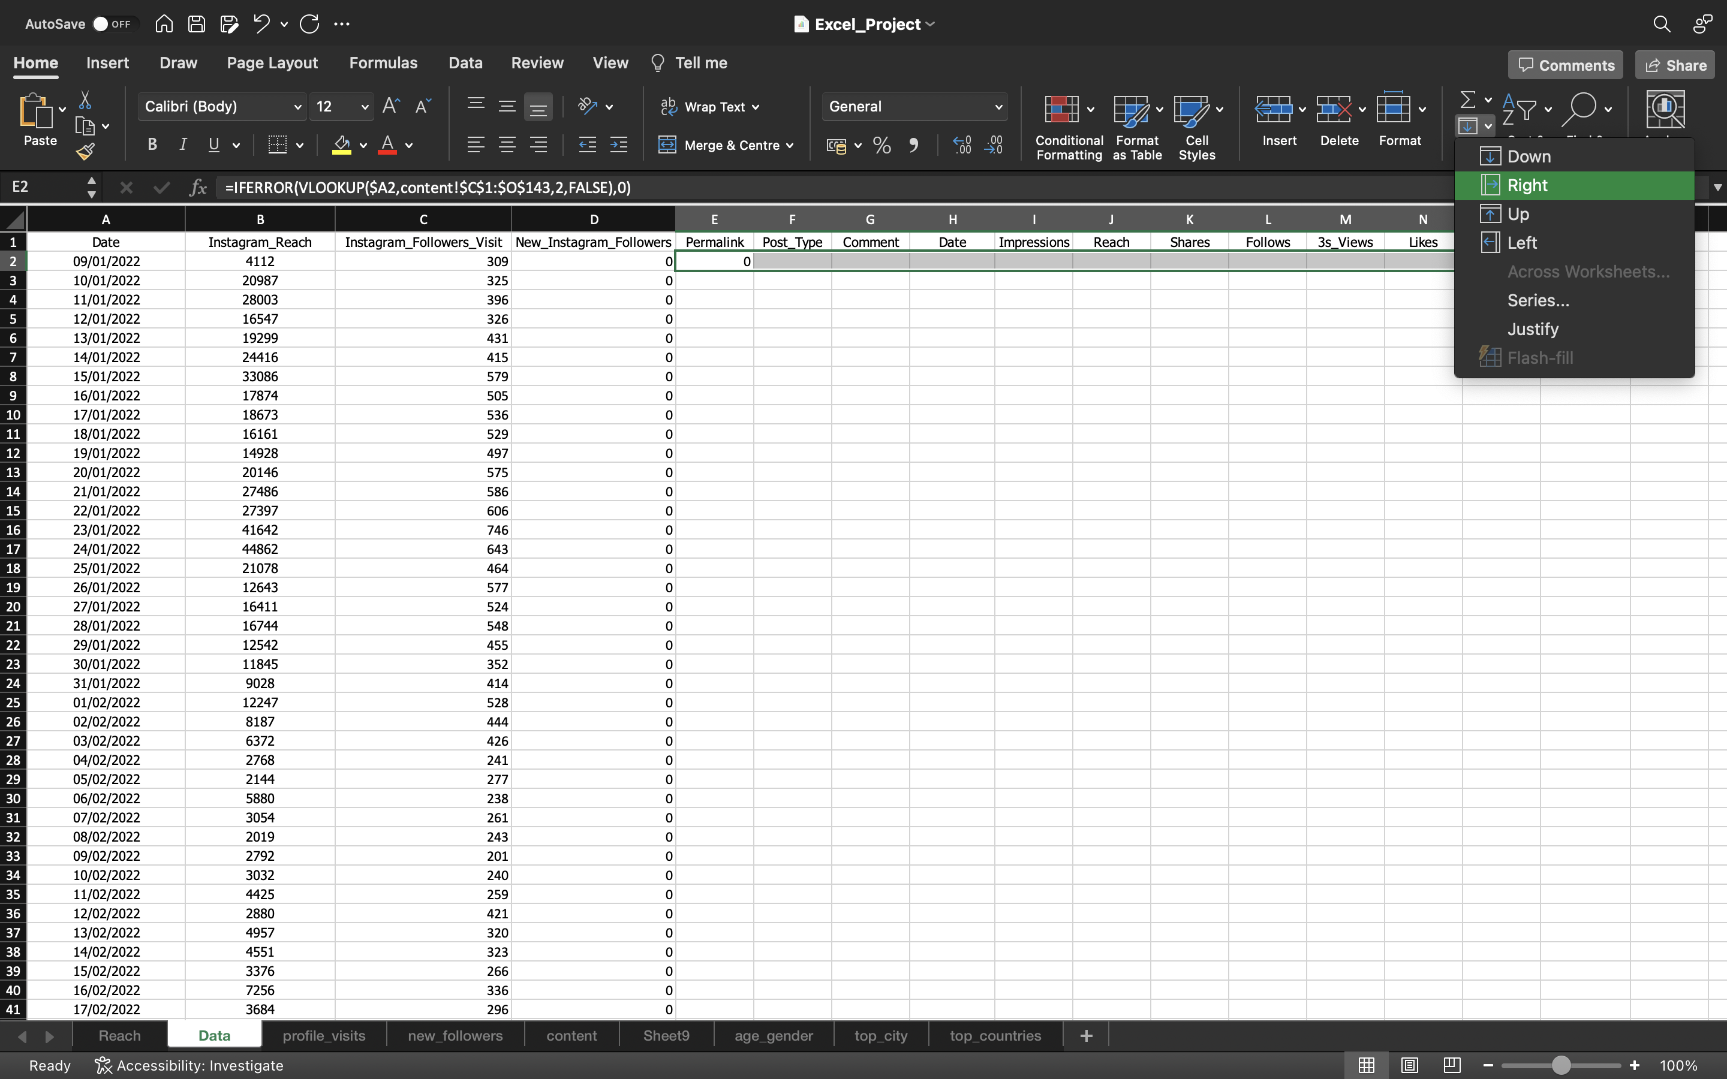Click the Percent Style icon
This screenshot has width=1727, height=1079.
point(882,146)
